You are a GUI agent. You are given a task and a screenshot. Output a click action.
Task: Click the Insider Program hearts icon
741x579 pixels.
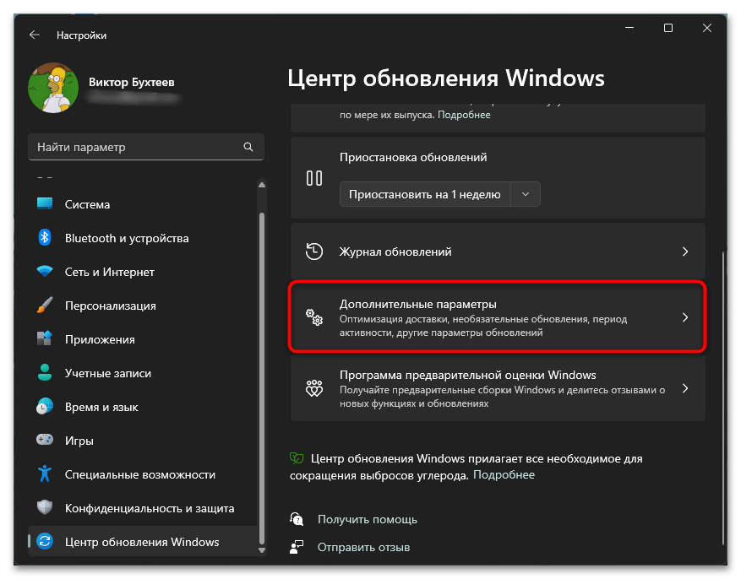point(314,388)
